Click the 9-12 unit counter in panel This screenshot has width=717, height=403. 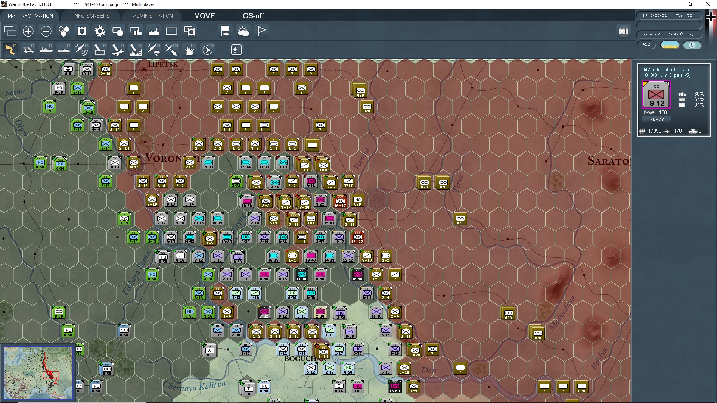coord(656,95)
